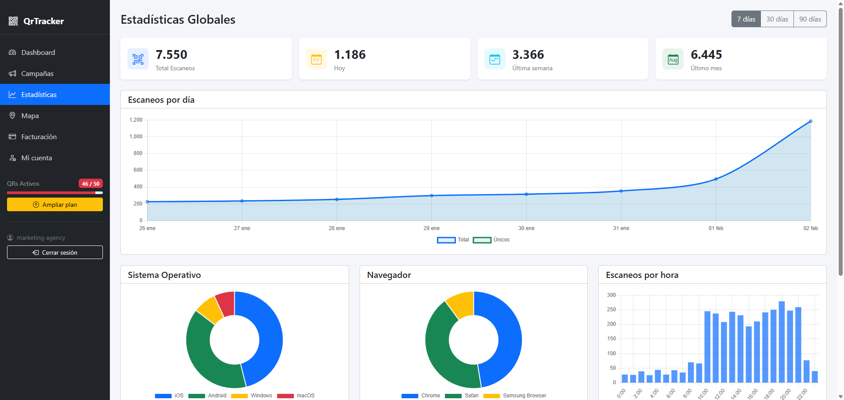Click the QR icon on Total Escaneos card

coord(138,59)
